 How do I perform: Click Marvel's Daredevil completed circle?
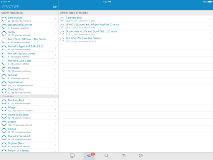click(x=4, y=138)
